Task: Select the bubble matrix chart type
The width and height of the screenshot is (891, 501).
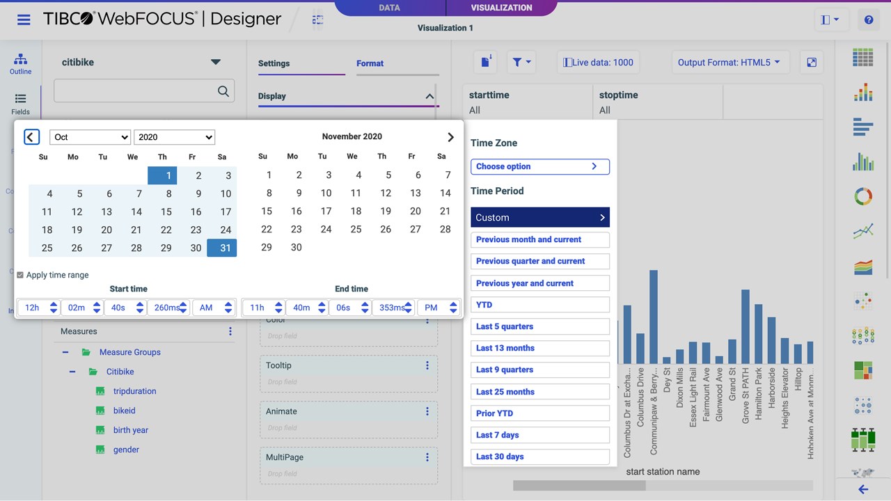Action: [x=863, y=335]
